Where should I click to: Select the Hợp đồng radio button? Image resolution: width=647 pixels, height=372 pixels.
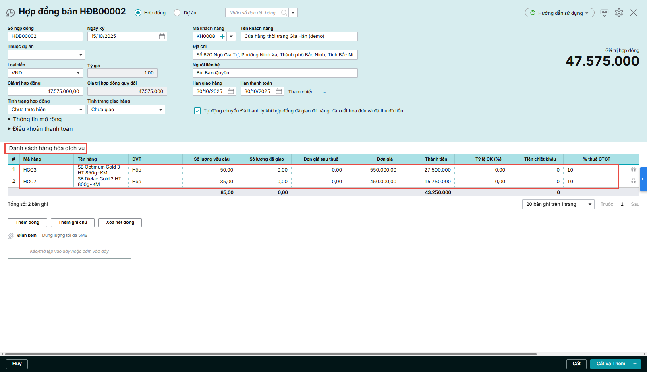(x=138, y=13)
